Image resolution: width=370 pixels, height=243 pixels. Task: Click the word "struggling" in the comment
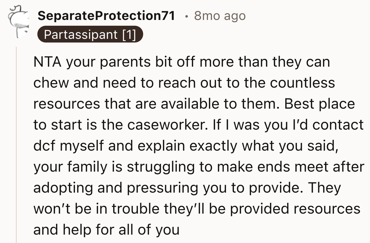point(161,167)
